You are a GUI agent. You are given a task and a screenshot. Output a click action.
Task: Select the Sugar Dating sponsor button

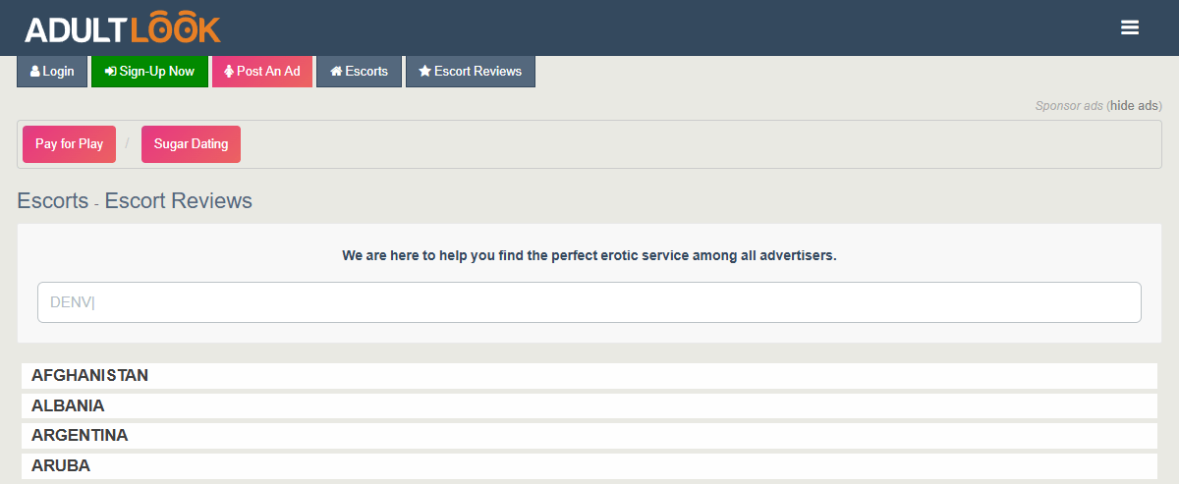click(x=191, y=144)
